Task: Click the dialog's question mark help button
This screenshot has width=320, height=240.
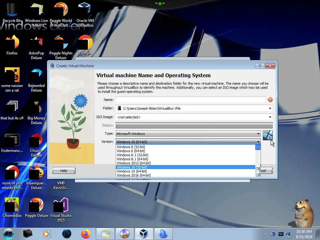Action: [260, 66]
